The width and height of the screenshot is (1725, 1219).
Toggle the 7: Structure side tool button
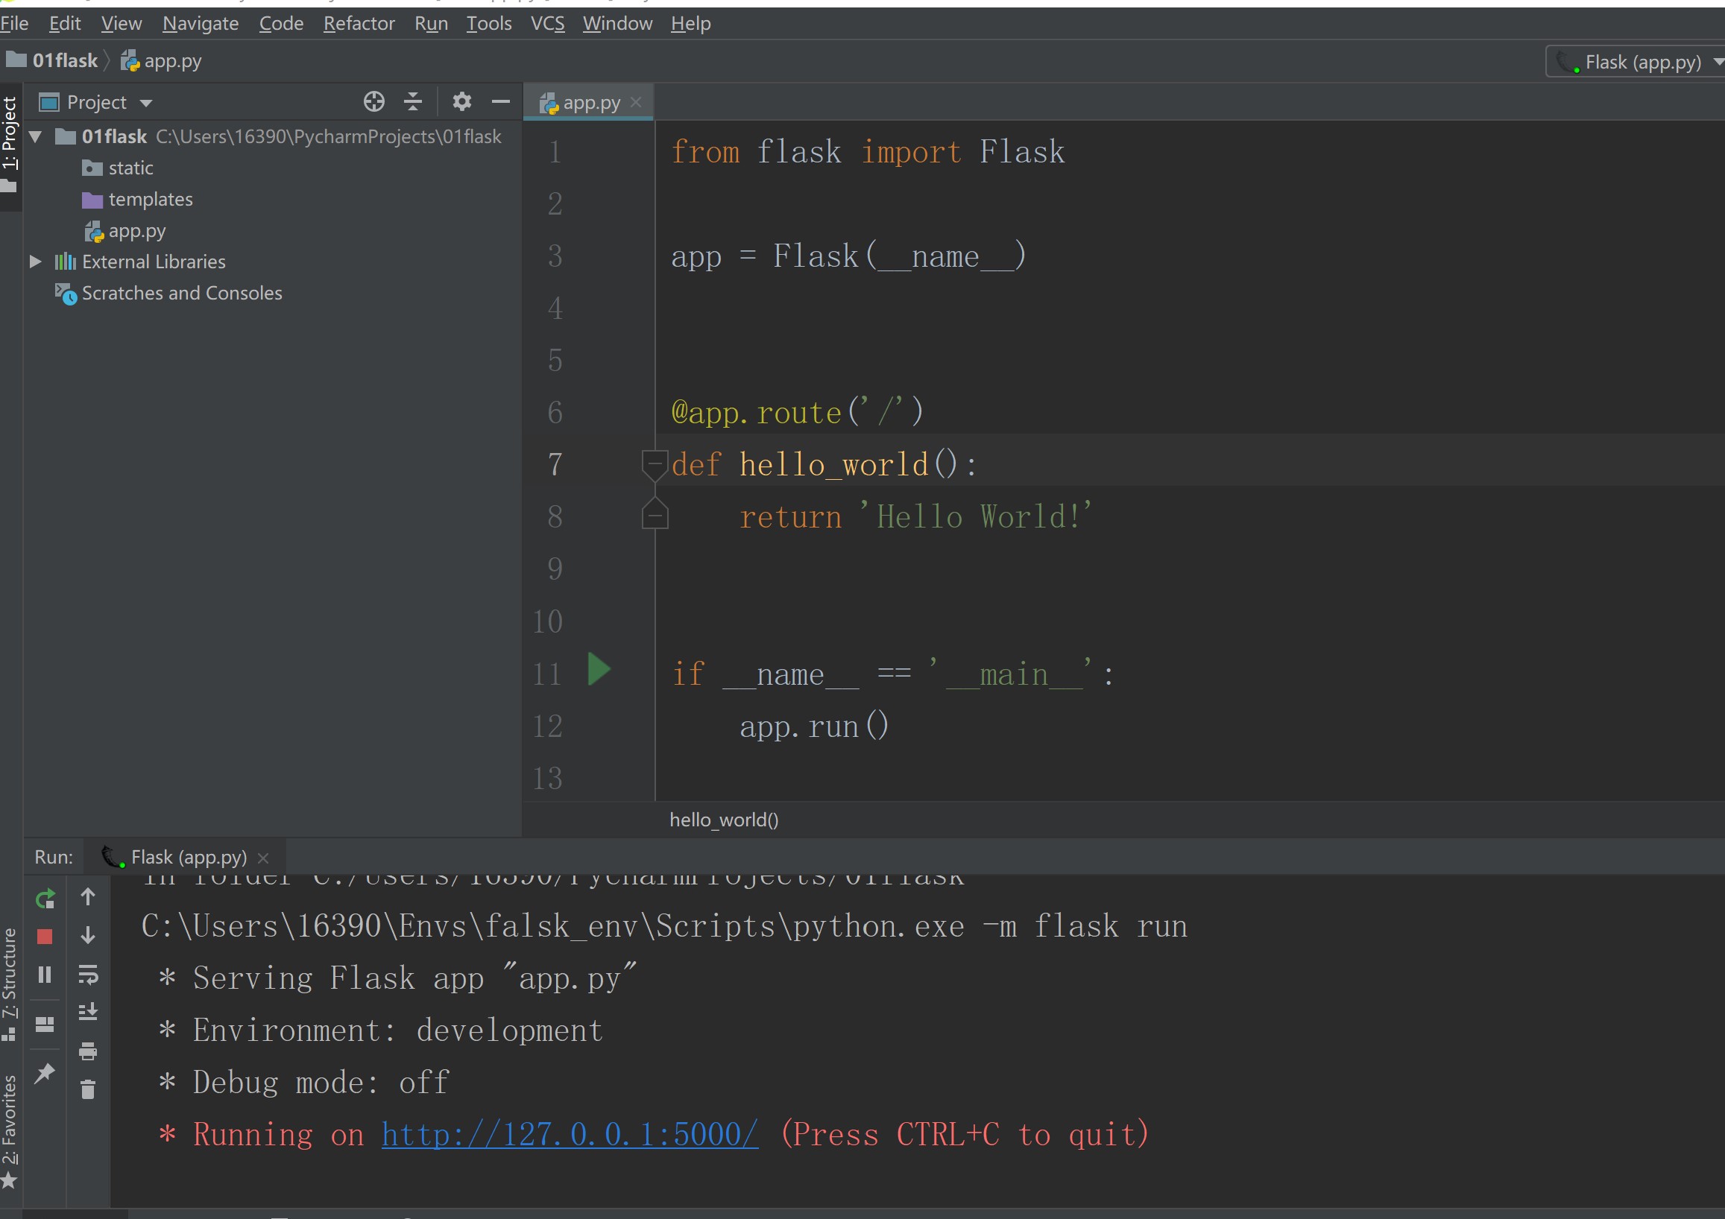click(9, 984)
